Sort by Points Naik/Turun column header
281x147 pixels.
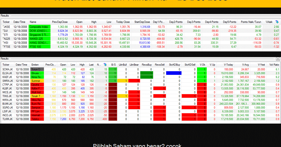click(x=251, y=22)
